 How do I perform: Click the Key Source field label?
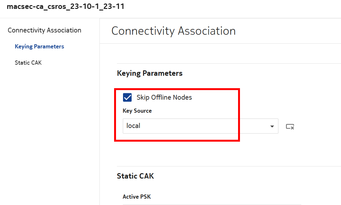pyautogui.click(x=137, y=111)
